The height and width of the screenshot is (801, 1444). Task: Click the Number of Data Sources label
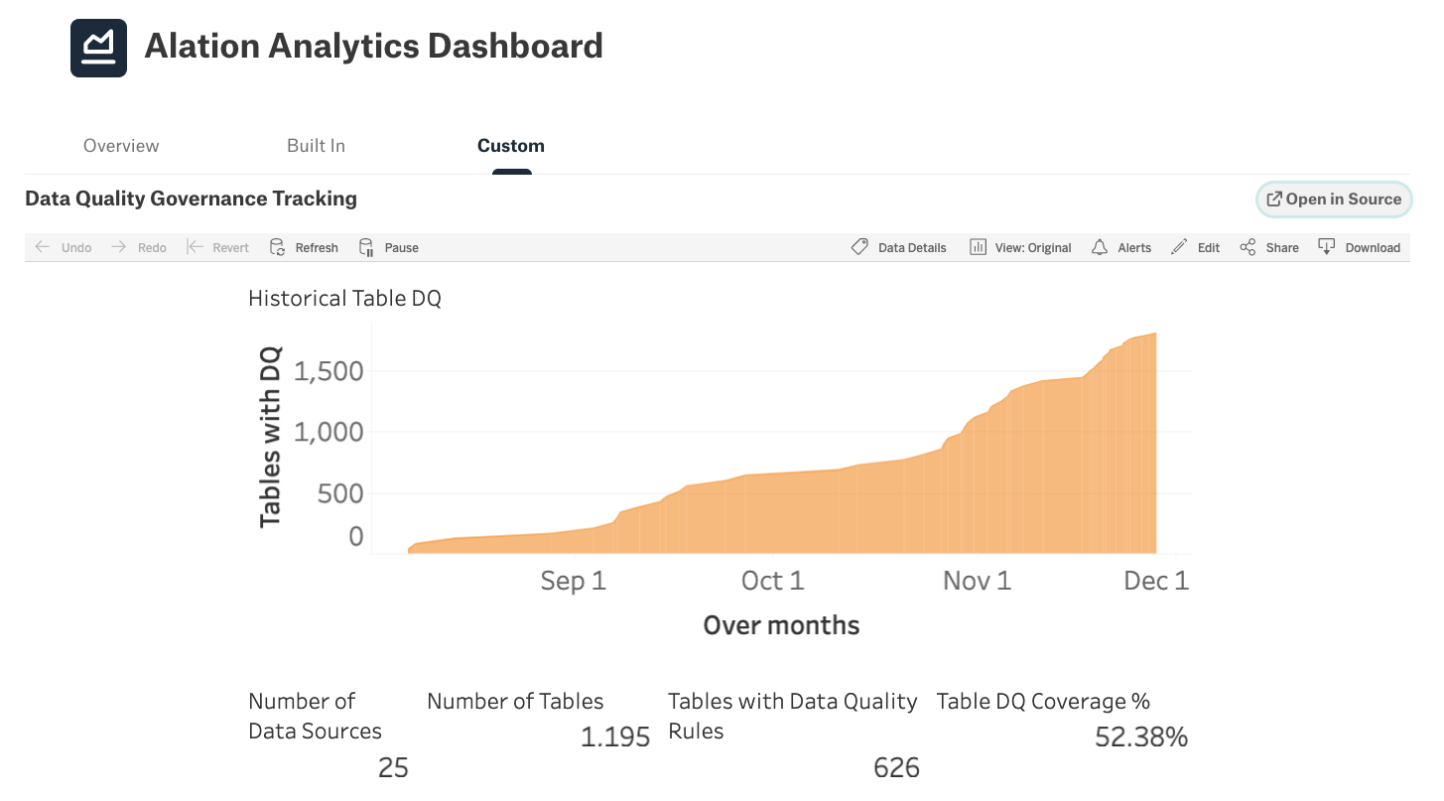315,716
